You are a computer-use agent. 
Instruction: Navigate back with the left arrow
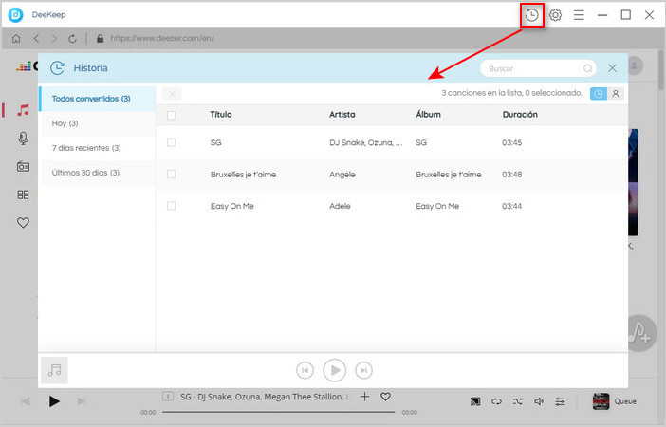(x=37, y=39)
